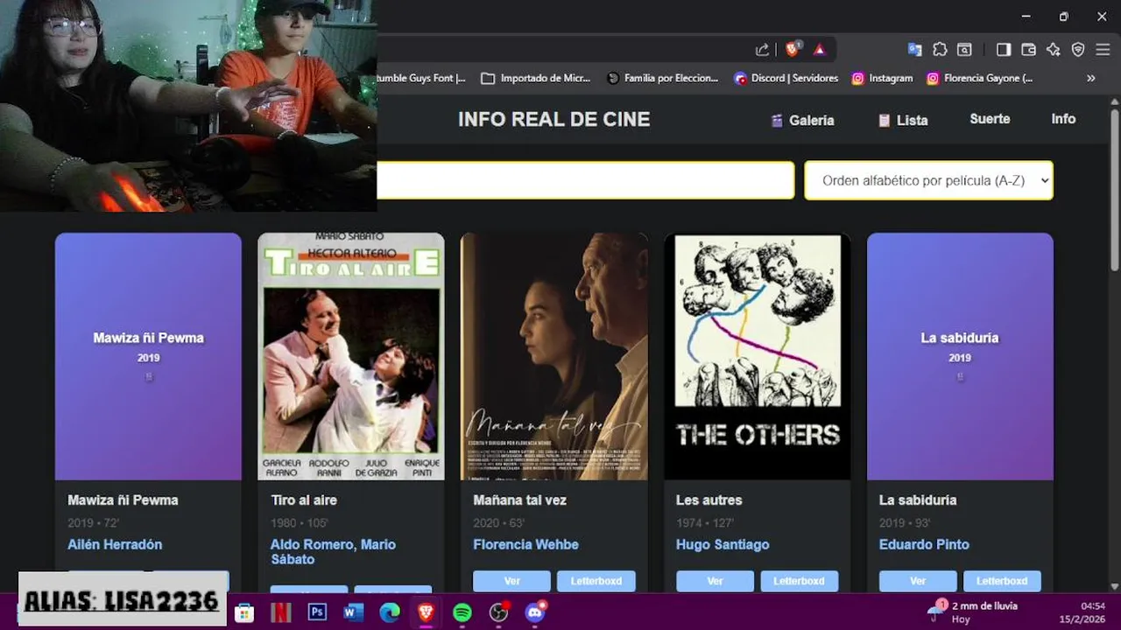Open Leo AI sparkle icon
This screenshot has height=630, width=1121.
1054,50
